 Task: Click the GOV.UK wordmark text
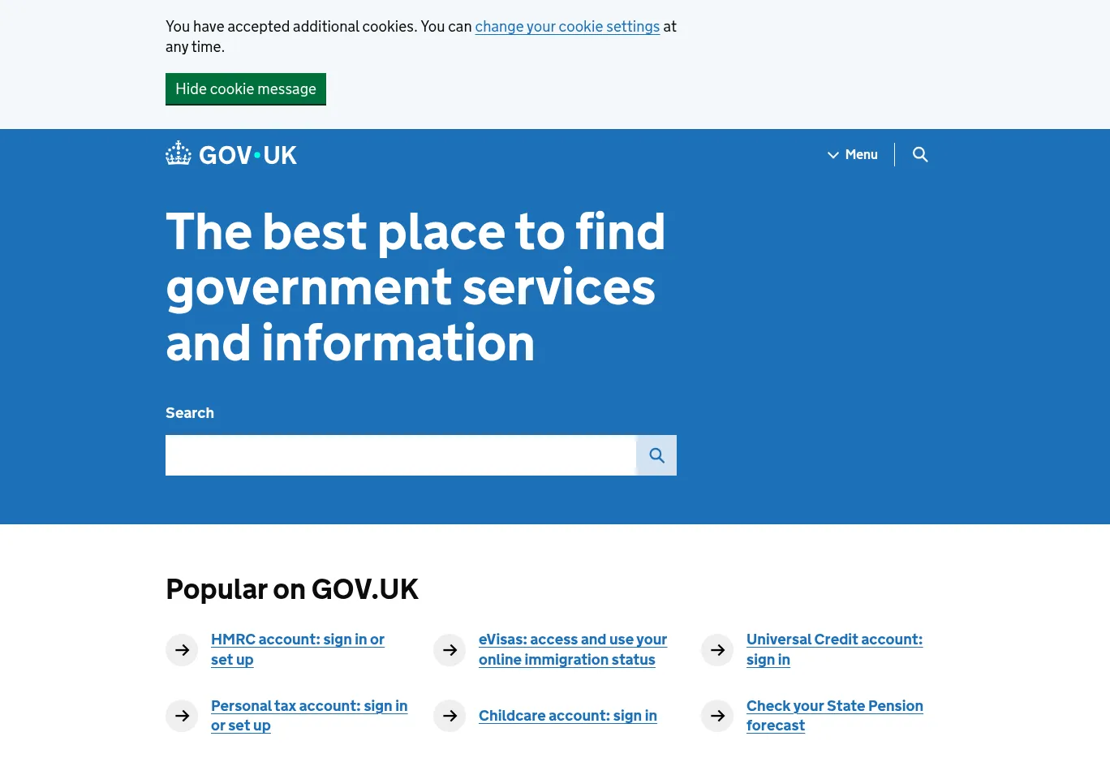pos(247,155)
